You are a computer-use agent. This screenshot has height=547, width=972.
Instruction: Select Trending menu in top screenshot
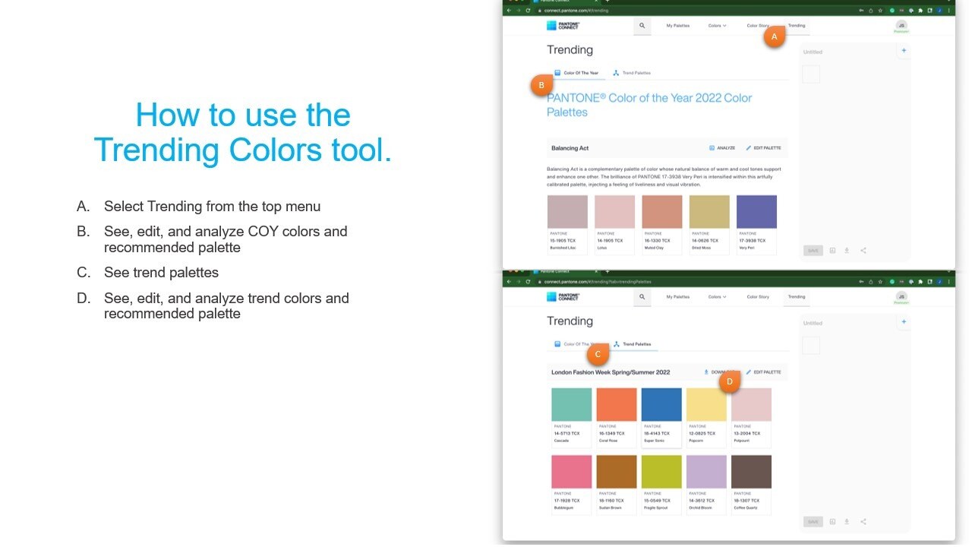(797, 25)
